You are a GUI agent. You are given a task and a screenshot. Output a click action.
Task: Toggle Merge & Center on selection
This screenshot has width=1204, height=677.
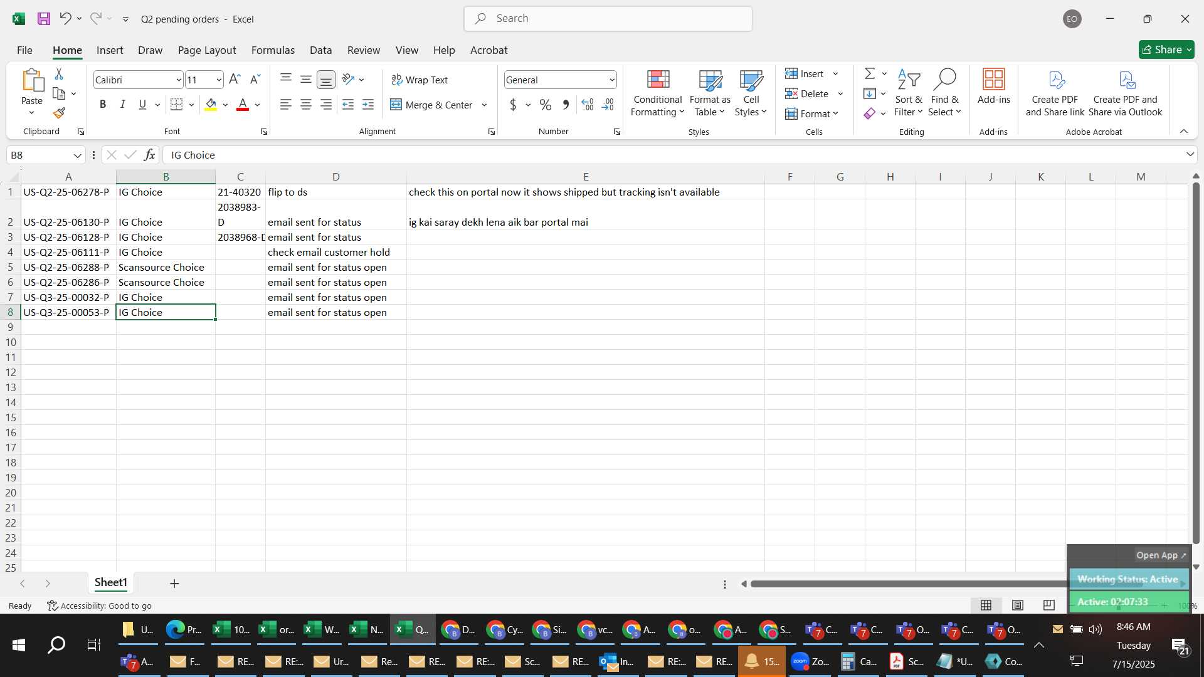[431, 105]
